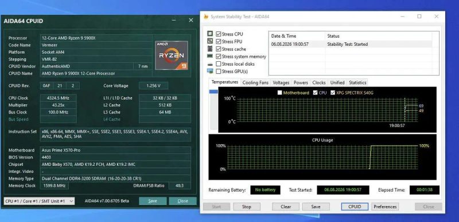Click the Platform value Socket AM4
Image resolution: width=459 pixels, height=222 pixels.
96,52
